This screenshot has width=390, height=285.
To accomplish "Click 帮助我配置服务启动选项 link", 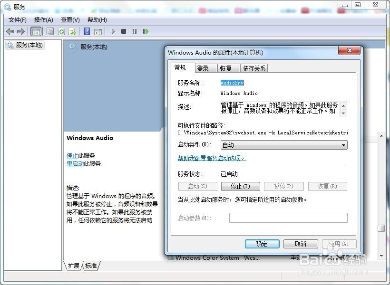I will click(x=212, y=158).
